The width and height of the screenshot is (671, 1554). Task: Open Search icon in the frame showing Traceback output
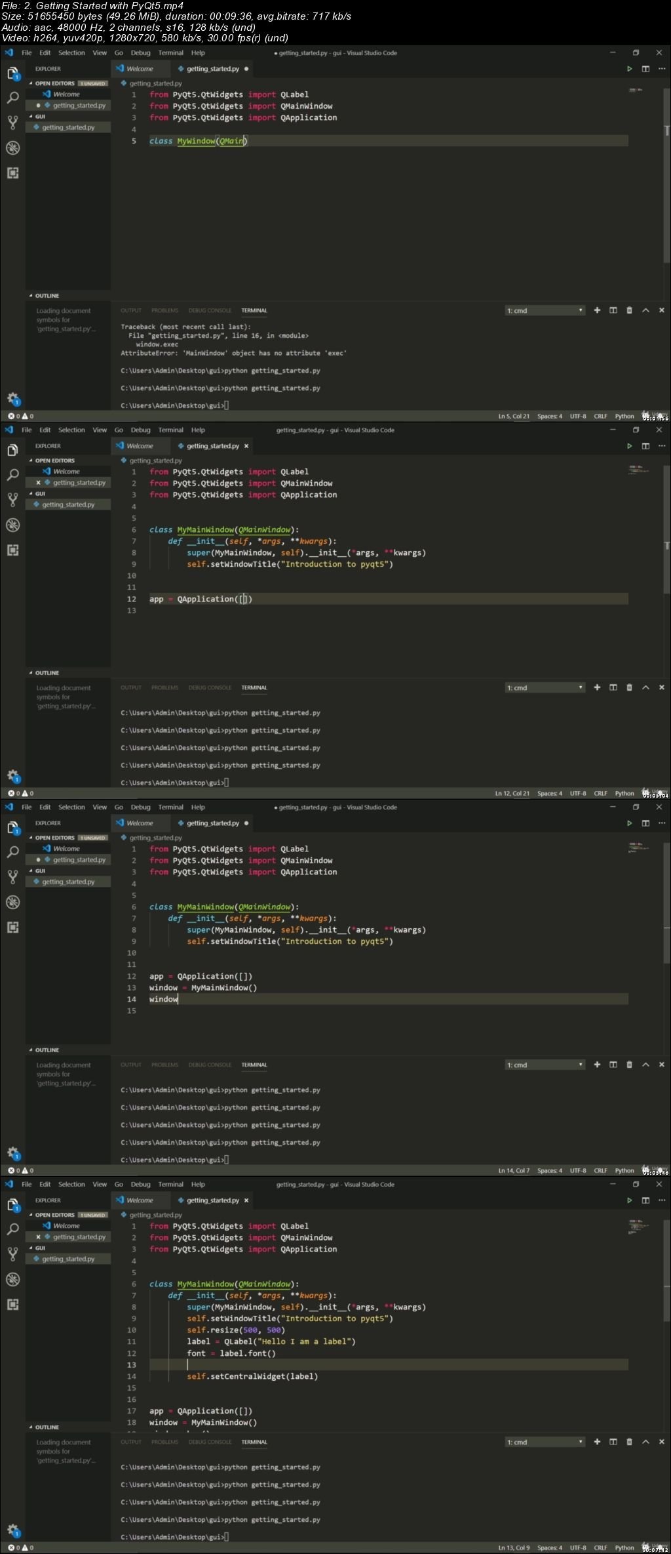point(12,98)
